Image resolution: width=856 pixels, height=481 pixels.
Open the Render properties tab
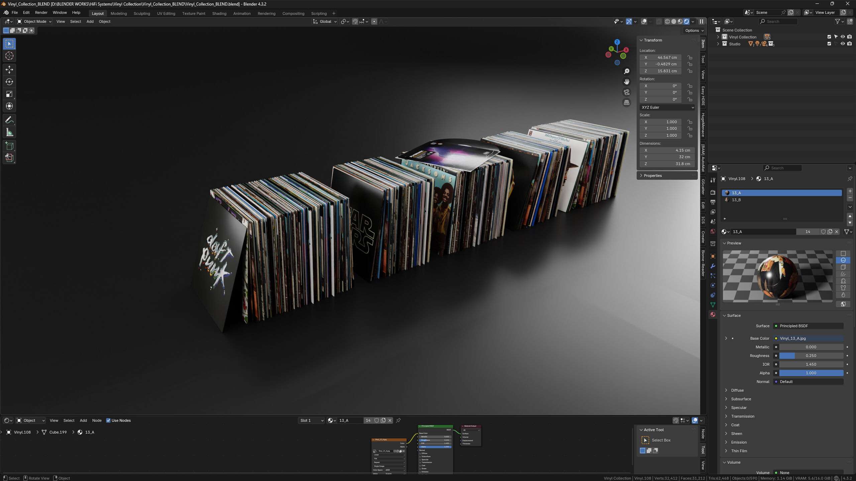(x=713, y=192)
